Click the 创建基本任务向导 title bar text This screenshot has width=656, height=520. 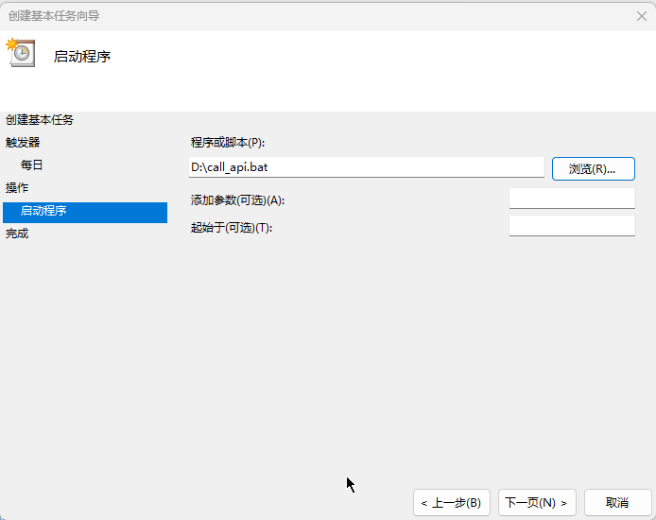[54, 16]
